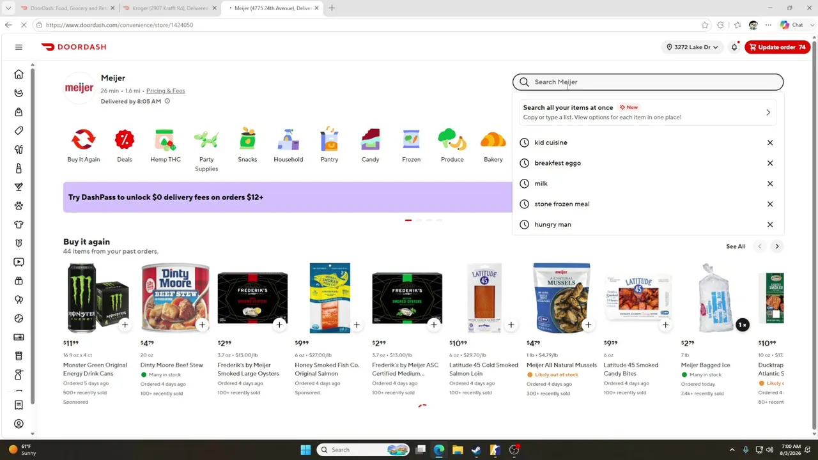The width and height of the screenshot is (818, 460).
Task: Open the cocktail glass alcohol icon in sidebar
Action: click(x=19, y=187)
